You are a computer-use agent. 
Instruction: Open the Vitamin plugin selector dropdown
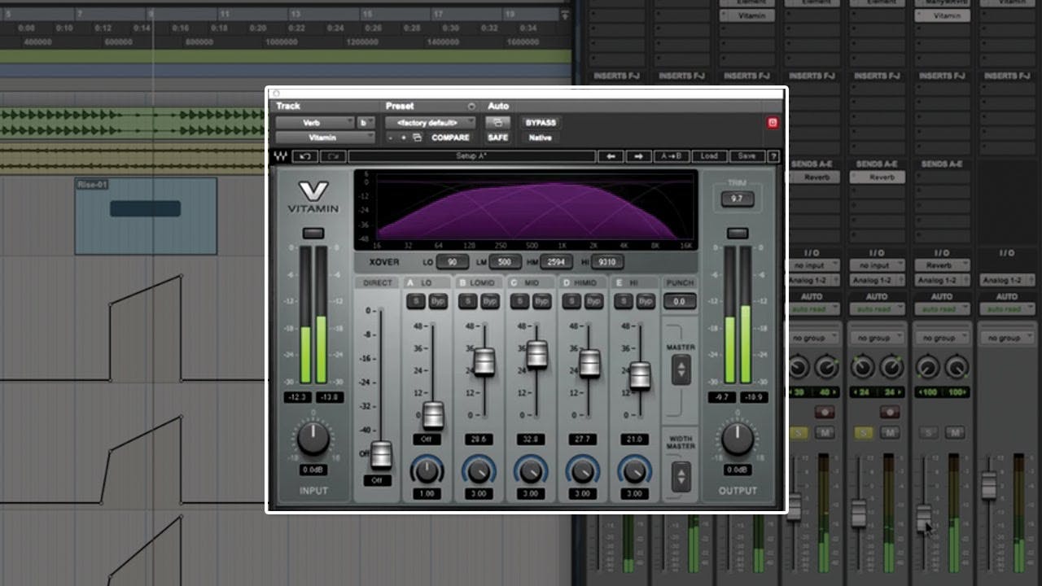(x=325, y=138)
